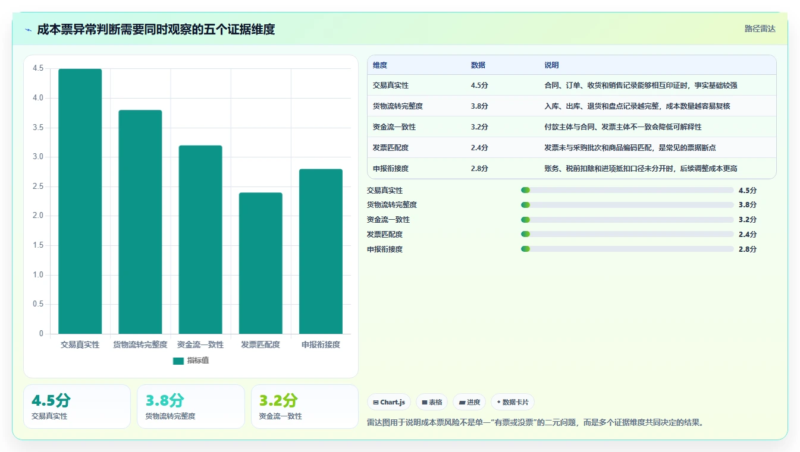The width and height of the screenshot is (800, 452).
Task: Click the 申报衔接度 progress bar
Action: coord(627,249)
